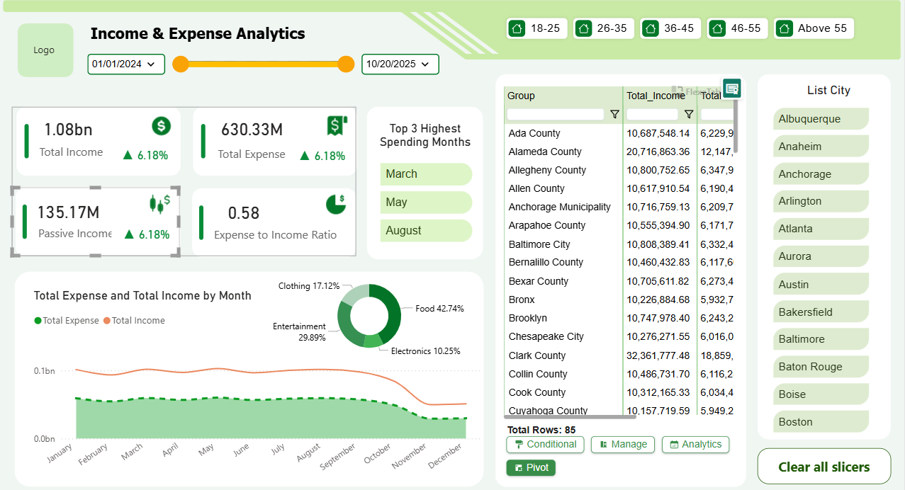This screenshot has width=905, height=490.
Task: Click the Group column filter input
Action: [x=556, y=114]
